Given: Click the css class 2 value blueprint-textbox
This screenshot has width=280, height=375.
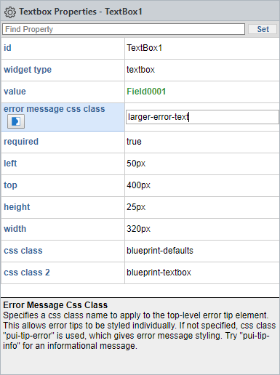Looking at the screenshot, I should tap(159, 273).
